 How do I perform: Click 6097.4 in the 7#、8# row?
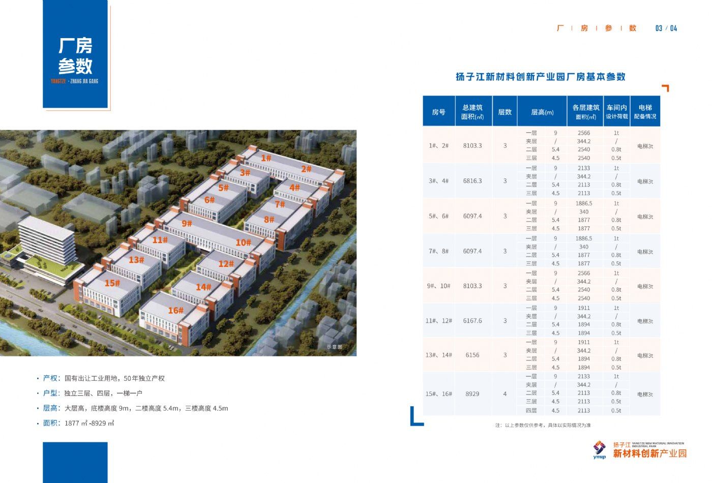coord(472,251)
